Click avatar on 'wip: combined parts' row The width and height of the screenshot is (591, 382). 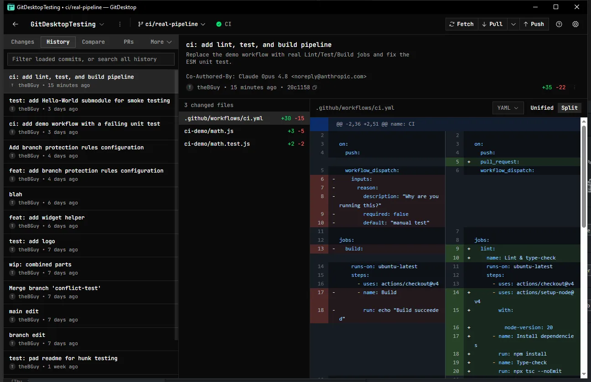[x=12, y=273]
